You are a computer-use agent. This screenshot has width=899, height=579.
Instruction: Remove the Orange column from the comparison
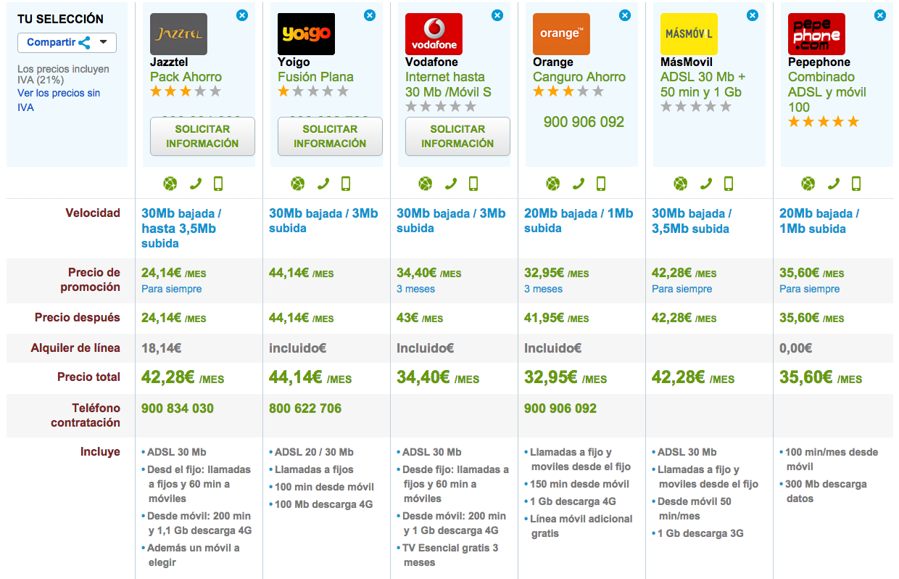(624, 15)
